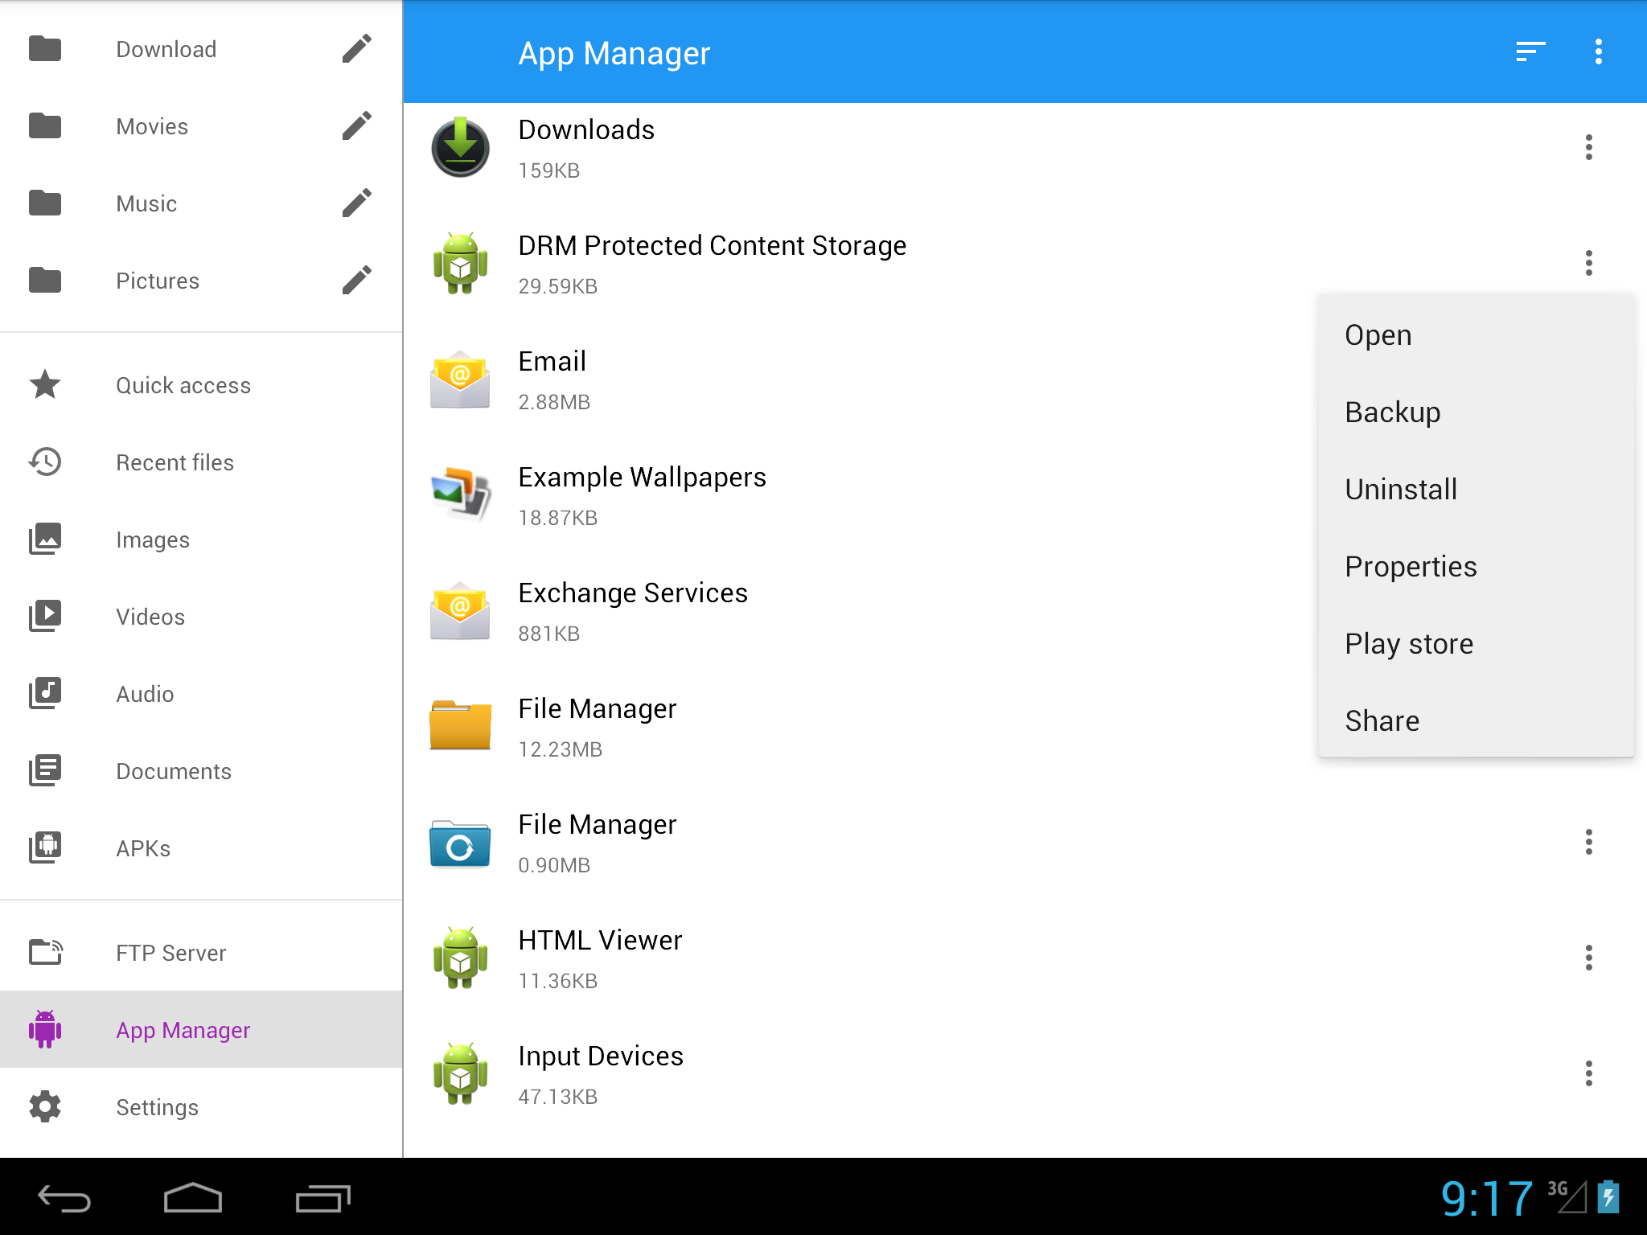Open FTP Server from sidebar

170,953
